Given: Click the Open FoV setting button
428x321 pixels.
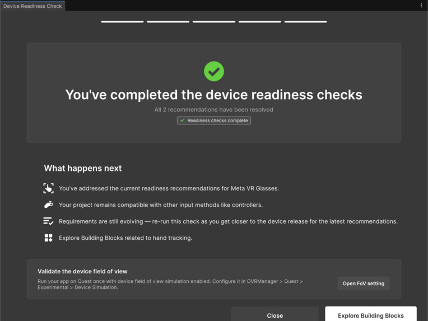Looking at the screenshot, I should coord(364,283).
